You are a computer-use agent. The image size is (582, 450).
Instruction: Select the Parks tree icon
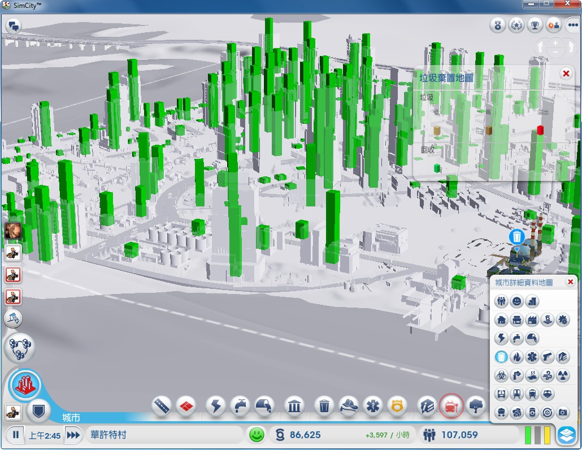point(476,405)
